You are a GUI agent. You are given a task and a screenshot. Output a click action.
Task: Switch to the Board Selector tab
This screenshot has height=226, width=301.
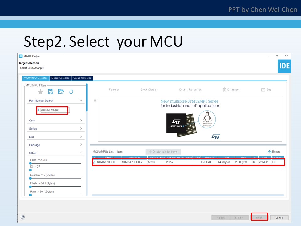pos(60,78)
